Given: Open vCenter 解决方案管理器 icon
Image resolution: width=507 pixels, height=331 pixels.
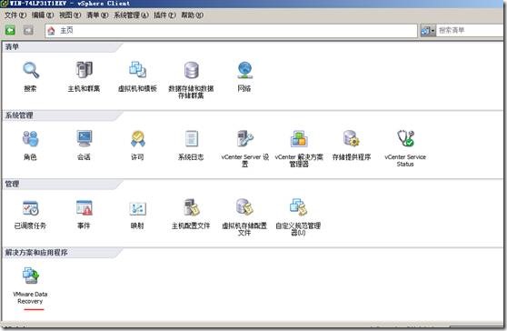Looking at the screenshot, I should (x=299, y=138).
